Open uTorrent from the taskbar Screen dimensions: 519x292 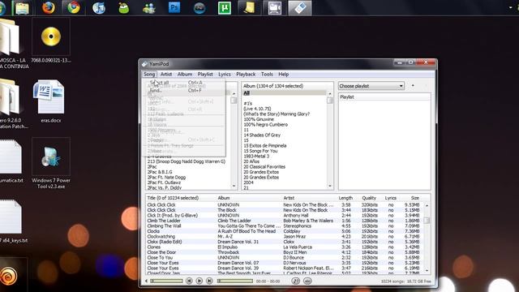225,7
